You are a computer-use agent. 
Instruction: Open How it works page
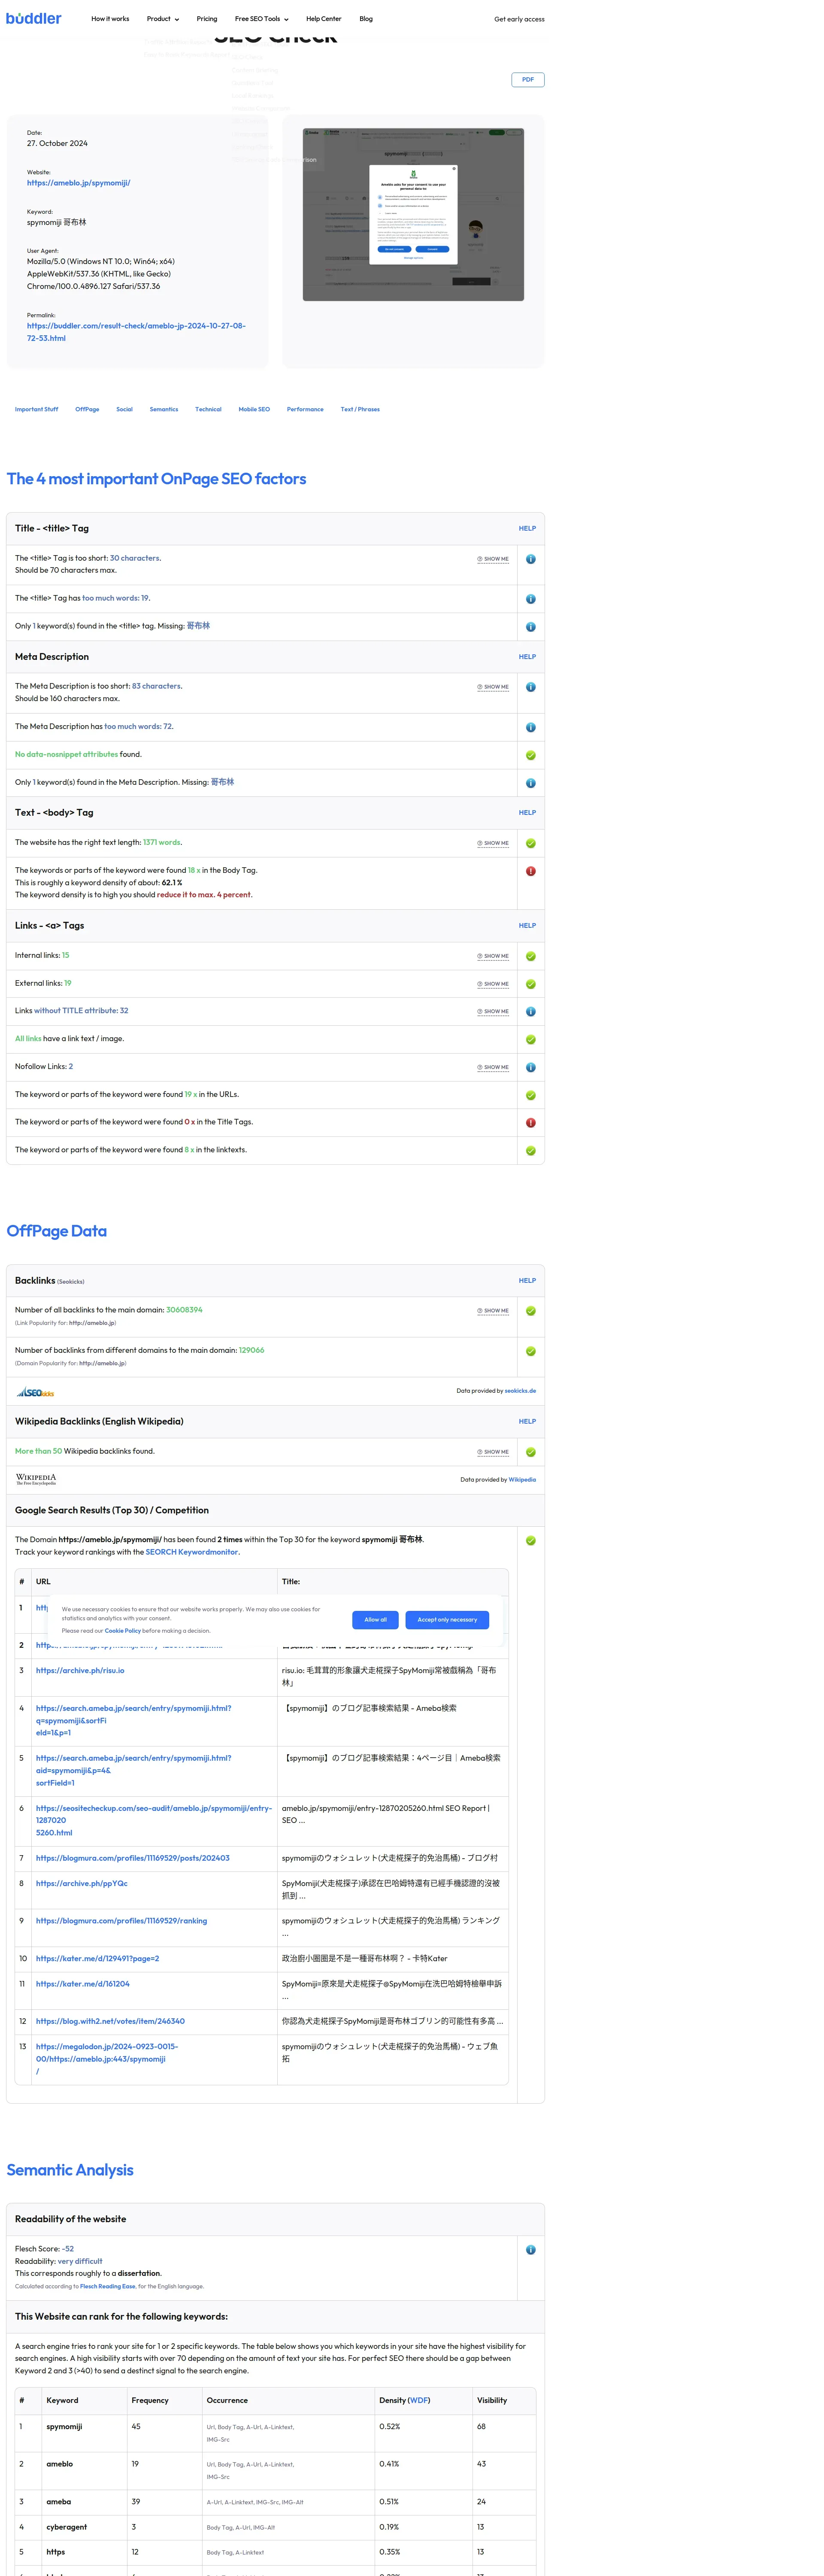[110, 19]
